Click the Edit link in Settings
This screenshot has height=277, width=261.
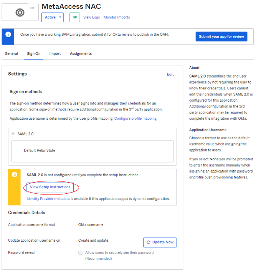[x=170, y=74]
